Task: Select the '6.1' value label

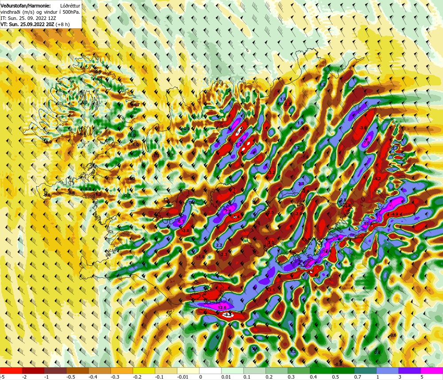Action: tap(181, 221)
